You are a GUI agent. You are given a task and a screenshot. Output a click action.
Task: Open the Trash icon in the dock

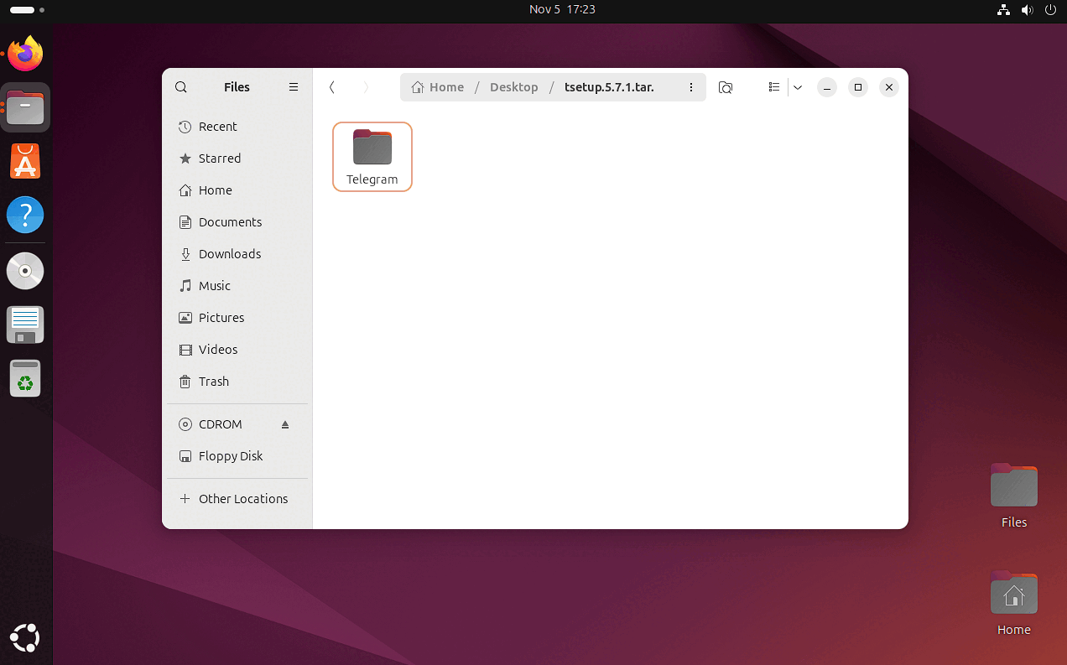click(x=25, y=378)
